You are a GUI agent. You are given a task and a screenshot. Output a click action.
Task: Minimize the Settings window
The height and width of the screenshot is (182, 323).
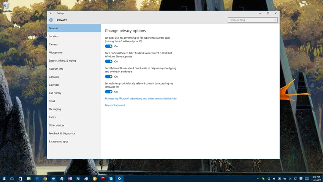260,13
